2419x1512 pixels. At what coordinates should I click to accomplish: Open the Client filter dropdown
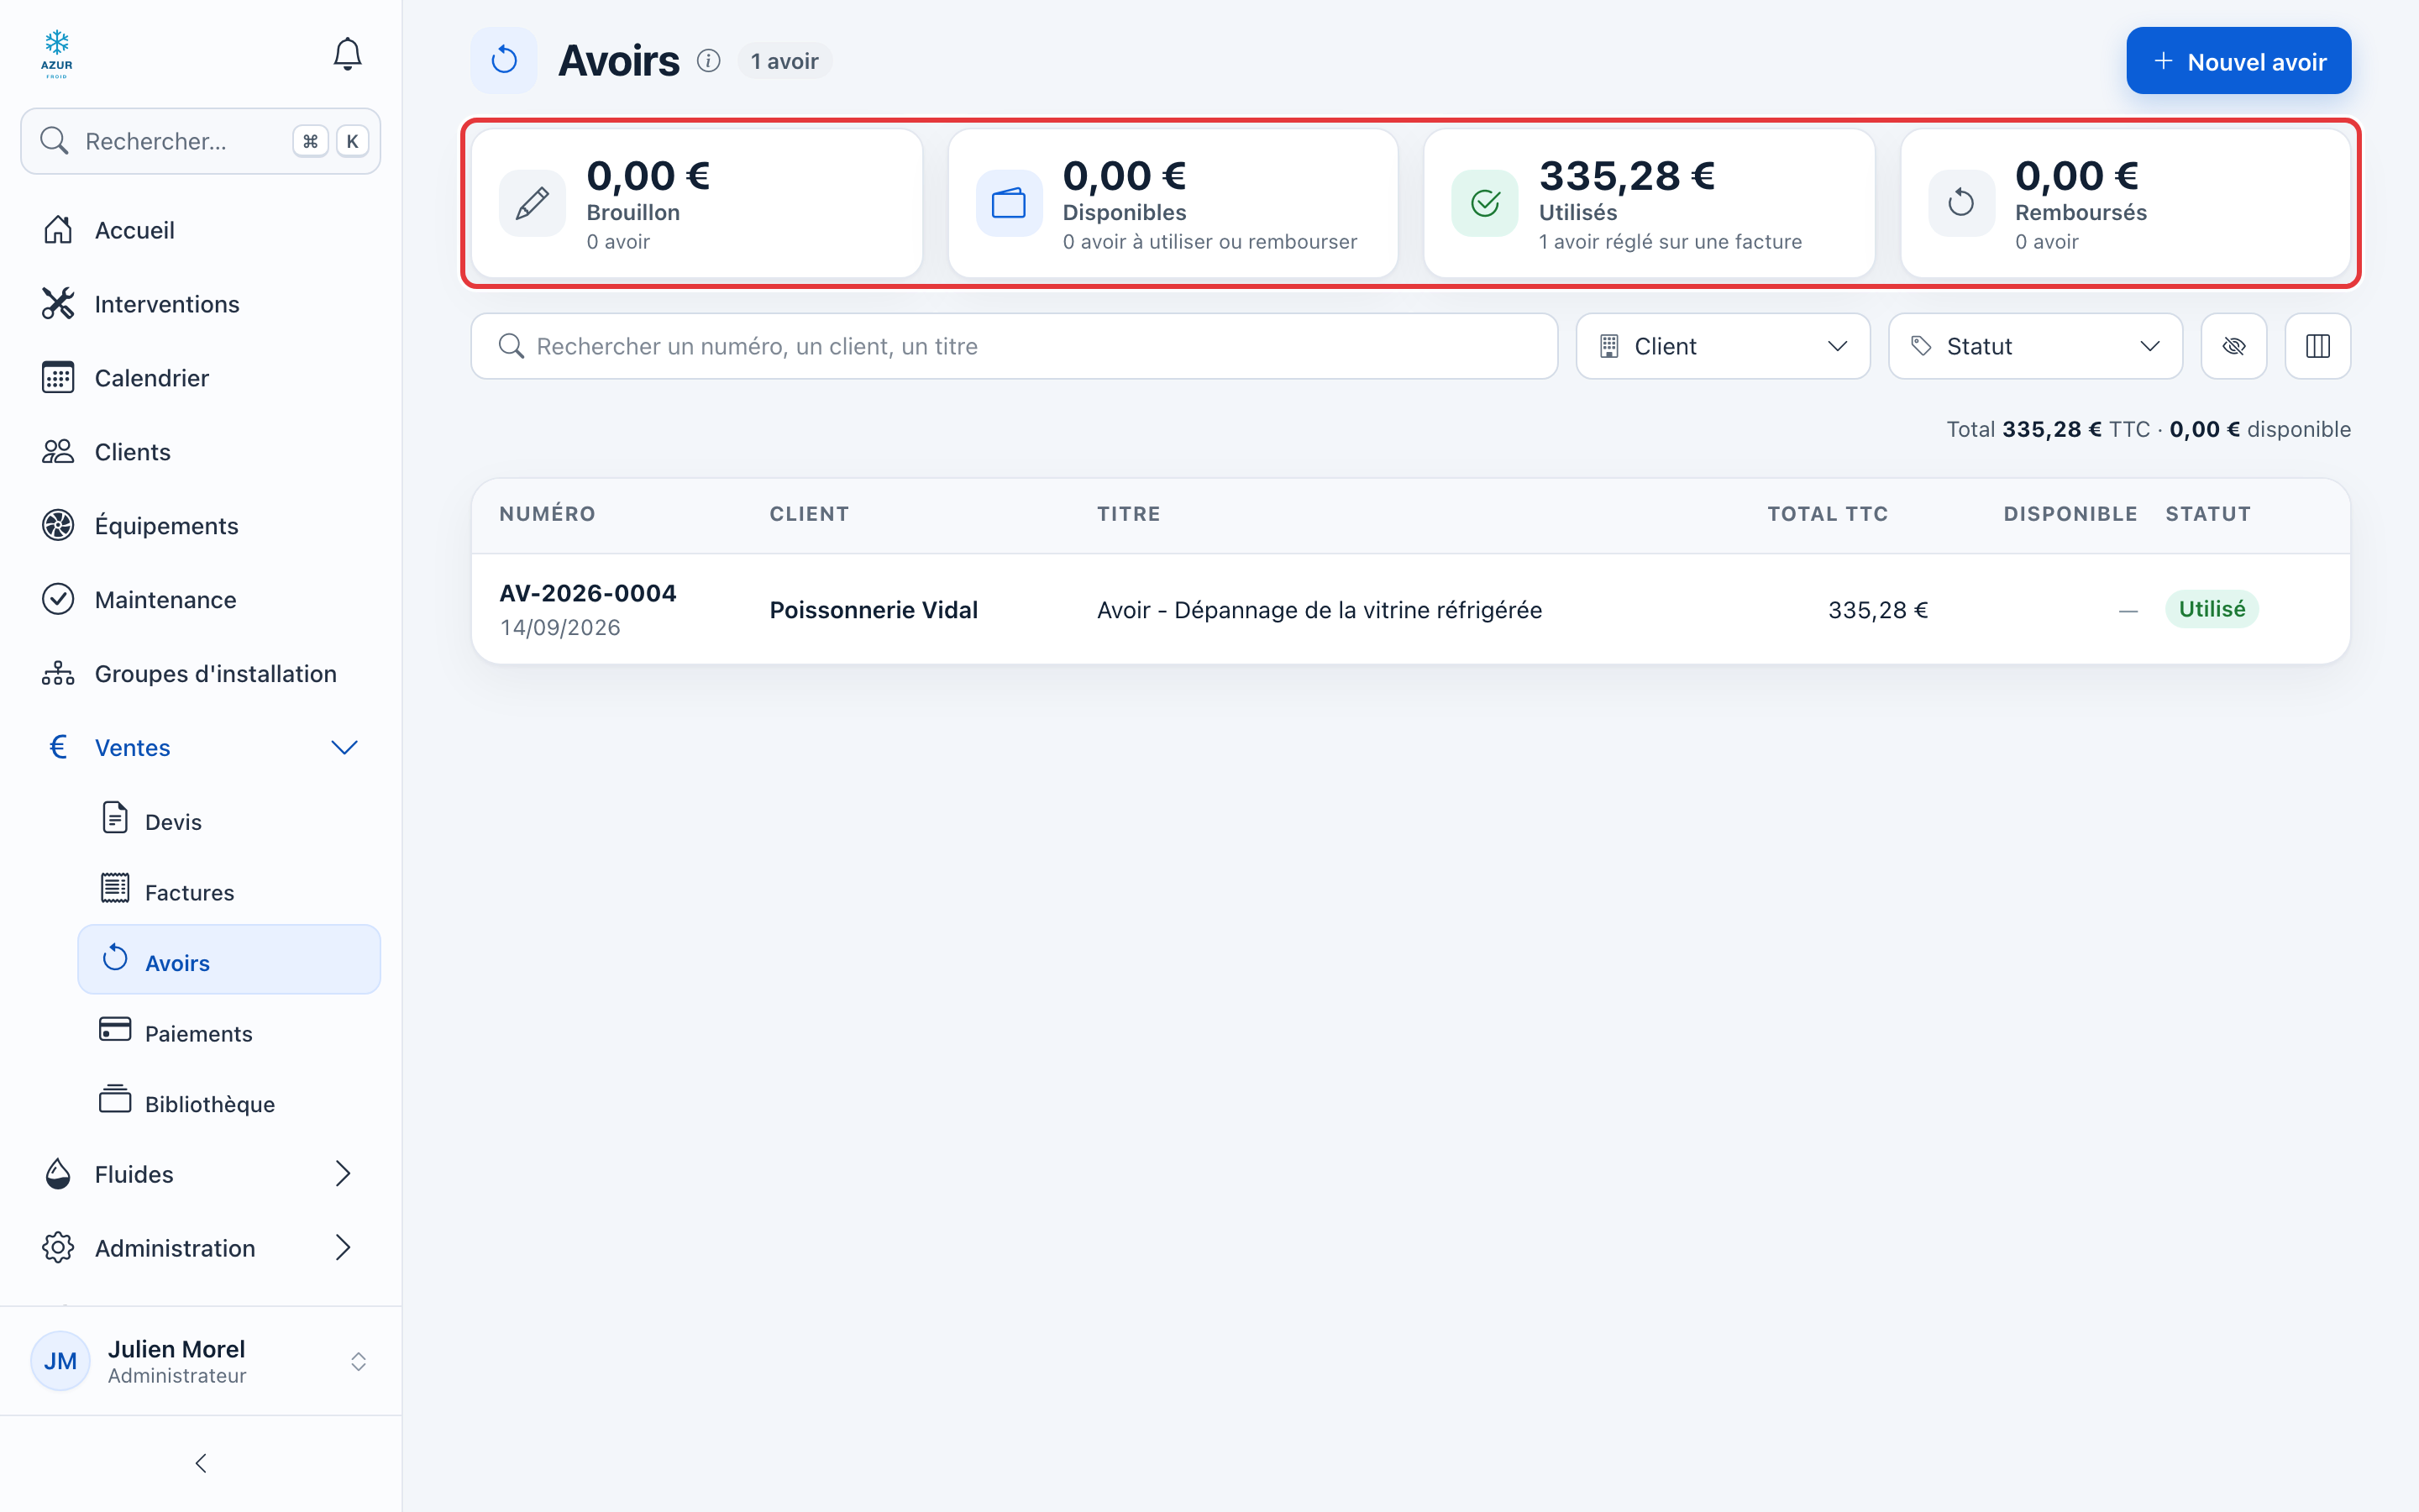(1723, 346)
